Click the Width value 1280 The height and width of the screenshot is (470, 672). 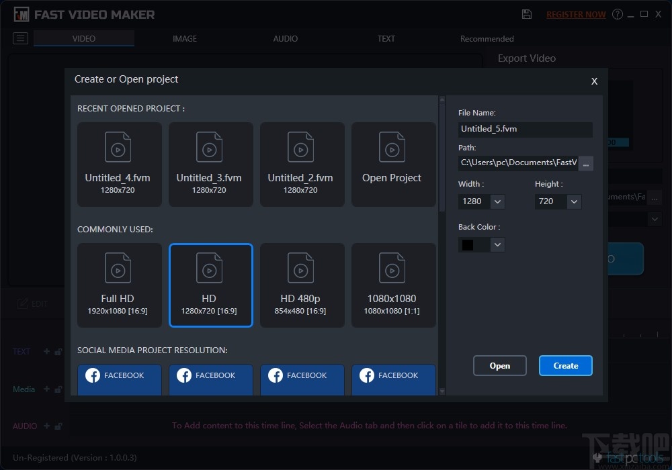[472, 201]
